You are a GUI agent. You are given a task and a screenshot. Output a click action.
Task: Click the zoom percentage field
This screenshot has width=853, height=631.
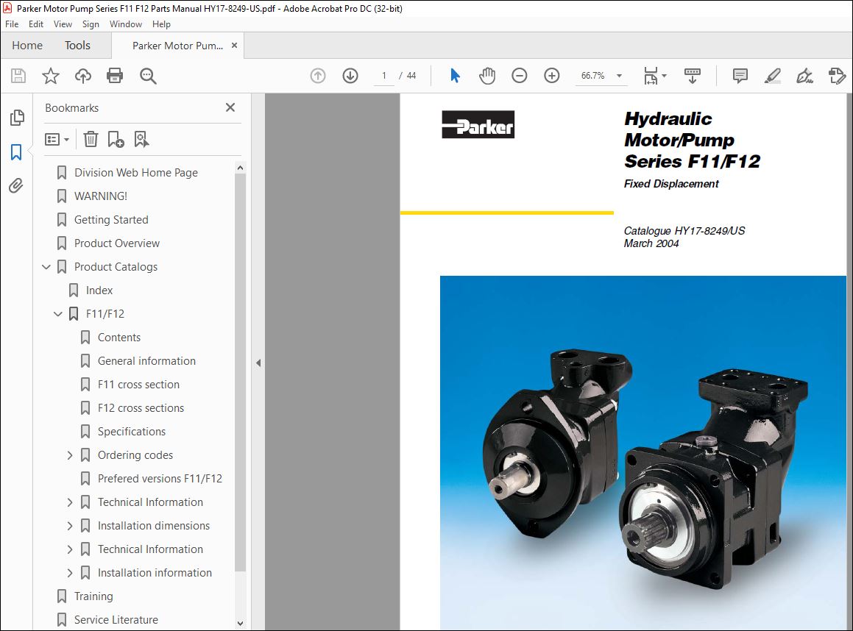tap(593, 76)
